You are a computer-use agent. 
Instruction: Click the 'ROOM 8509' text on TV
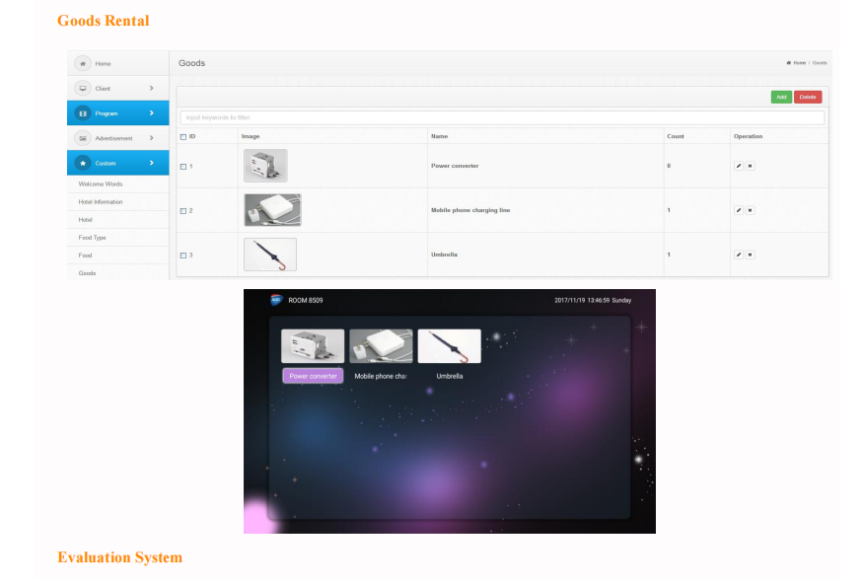pyautogui.click(x=306, y=300)
